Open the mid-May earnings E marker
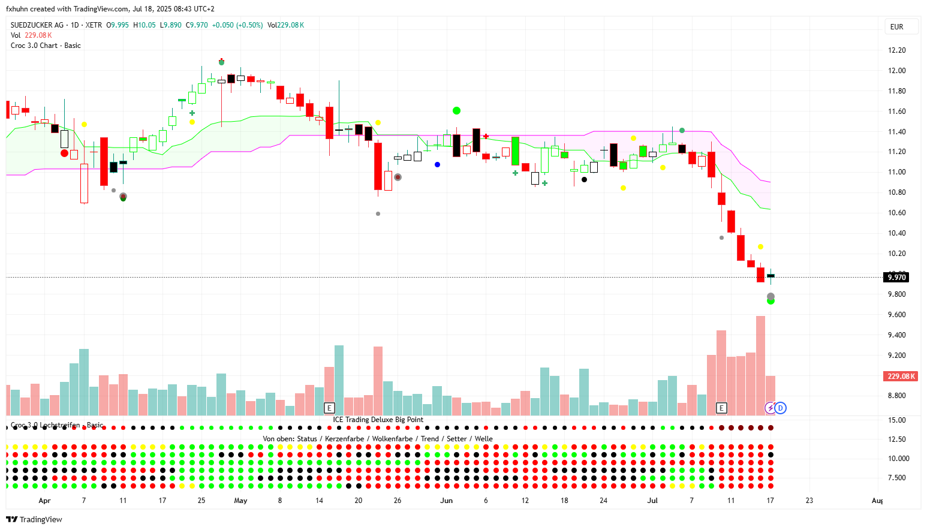927x530 pixels. pyautogui.click(x=329, y=408)
